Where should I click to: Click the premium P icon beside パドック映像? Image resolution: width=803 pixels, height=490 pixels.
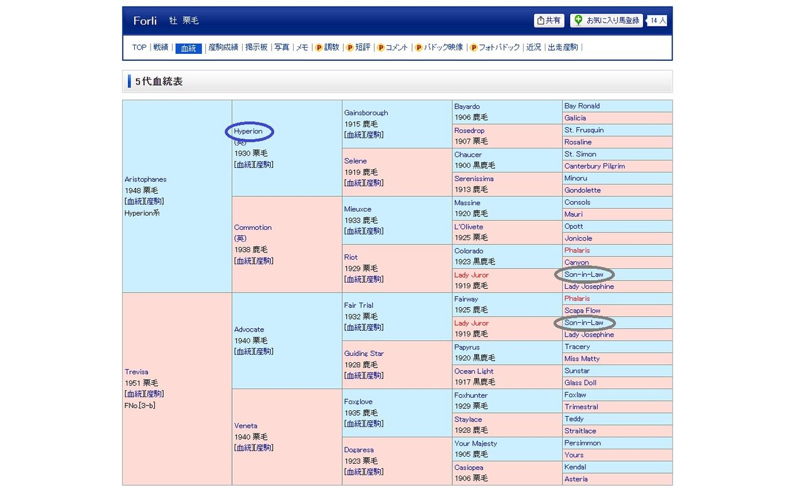[x=419, y=48]
